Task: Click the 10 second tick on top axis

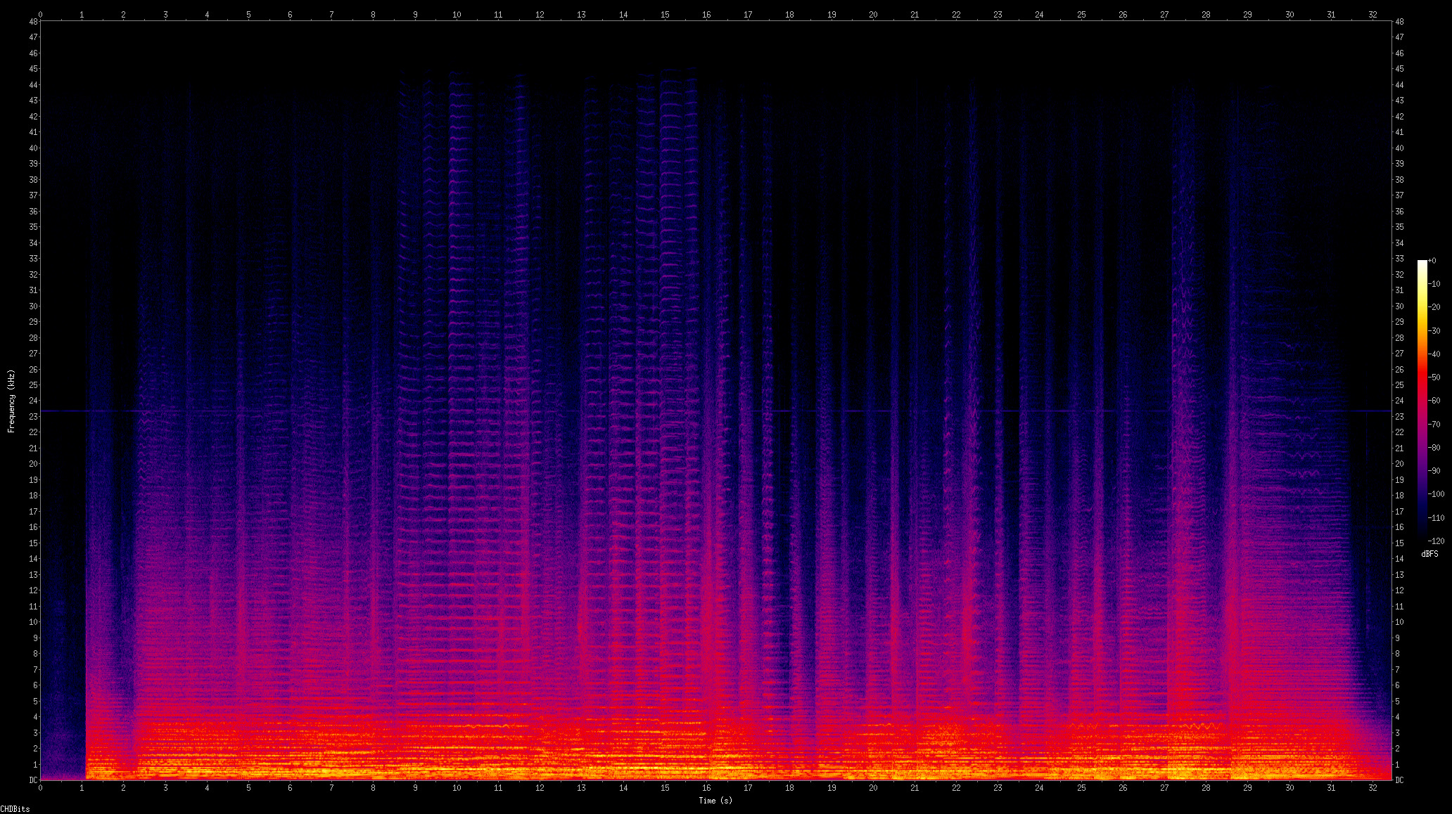Action: pos(457,14)
